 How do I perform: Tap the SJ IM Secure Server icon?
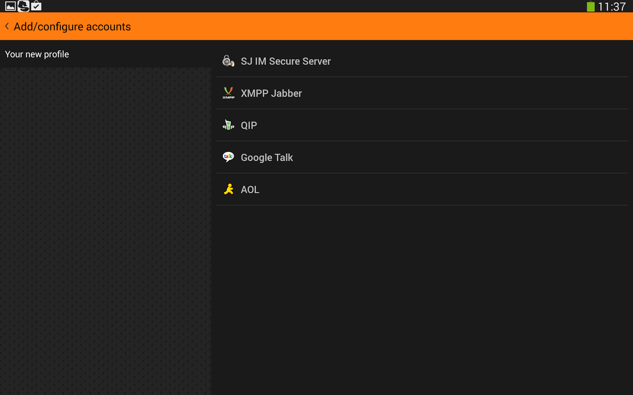click(x=228, y=61)
